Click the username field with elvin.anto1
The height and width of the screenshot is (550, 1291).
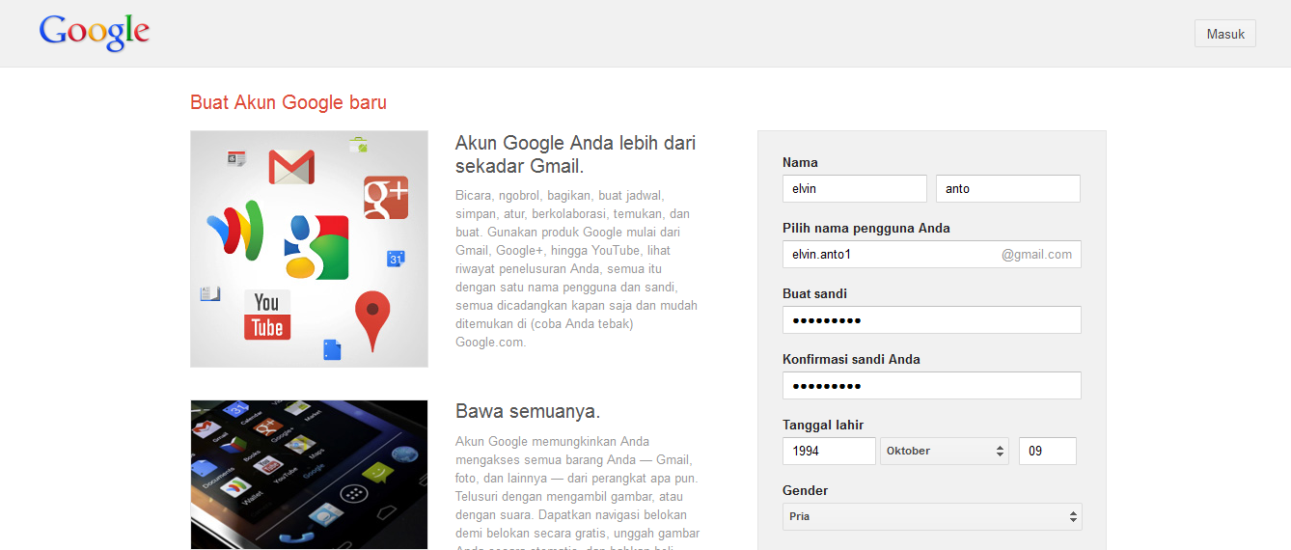pyautogui.click(x=932, y=254)
